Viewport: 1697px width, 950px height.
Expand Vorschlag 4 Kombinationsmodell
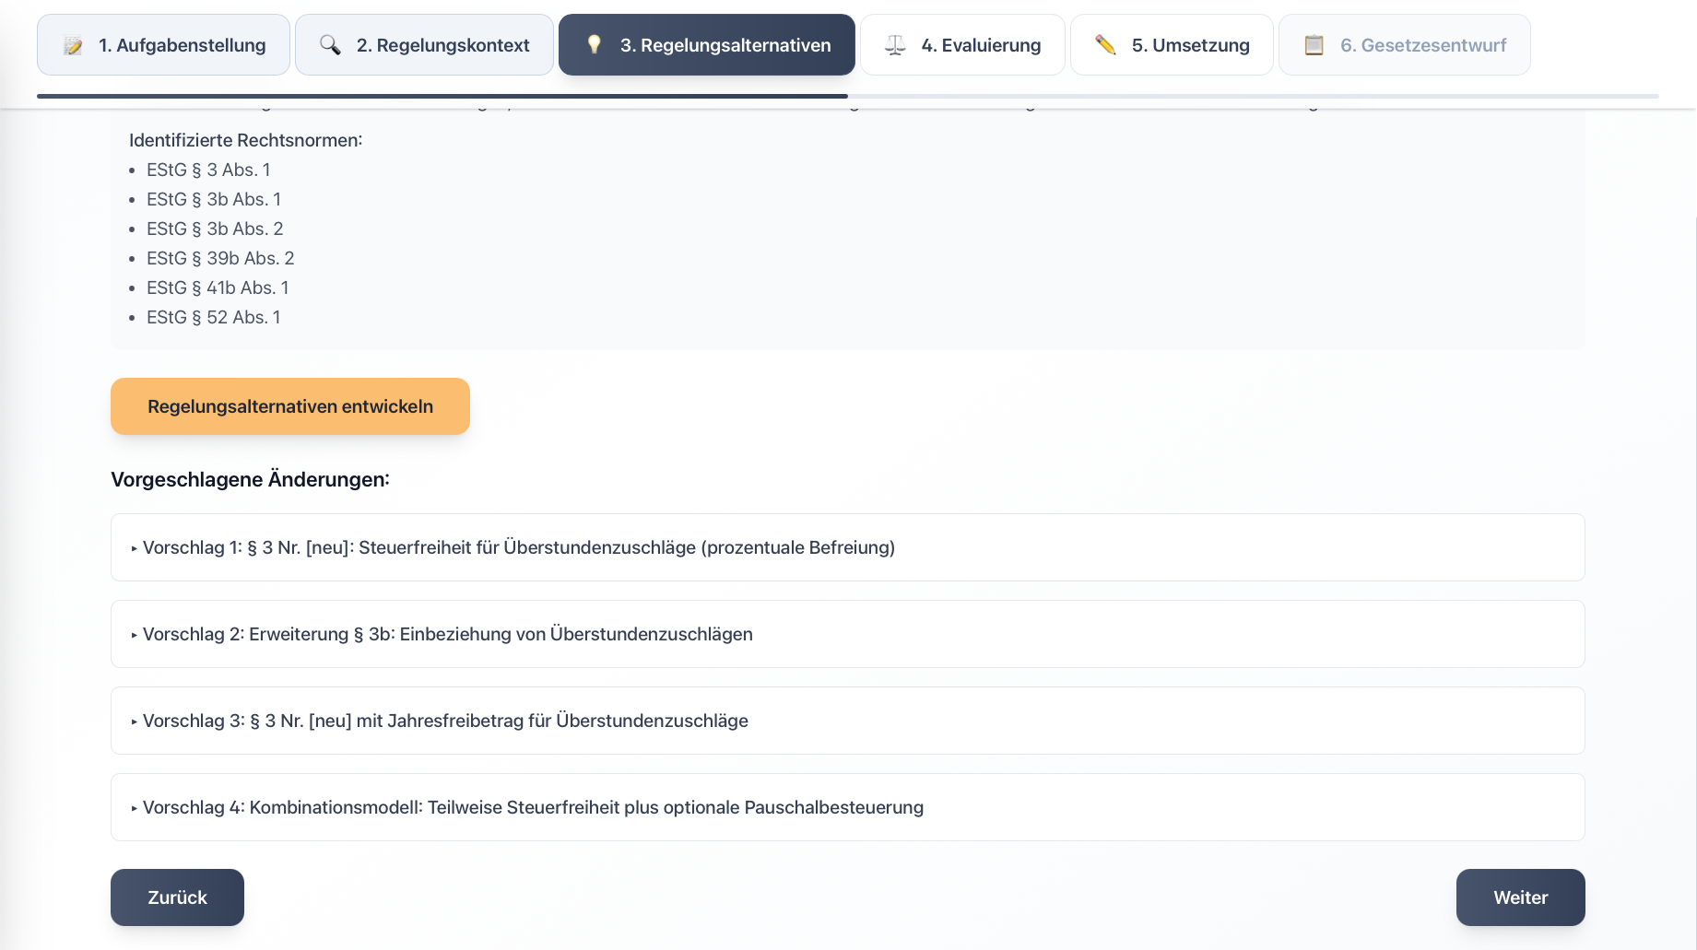click(x=848, y=807)
